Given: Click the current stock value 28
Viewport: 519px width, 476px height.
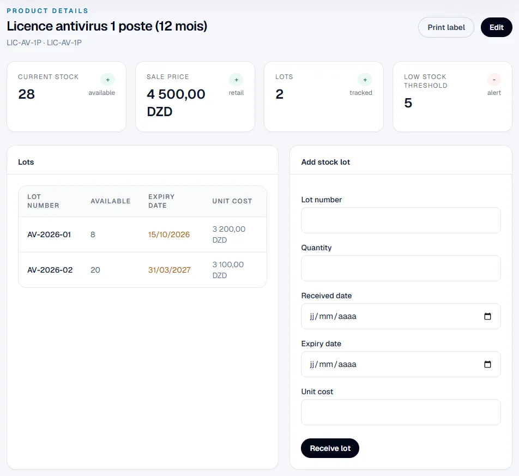Looking at the screenshot, I should (x=27, y=94).
